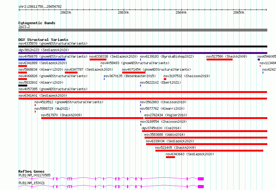This screenshot has width=276, height=190.
Task: Open the PLB1|NM_153021 gene label
Action: point(32,183)
